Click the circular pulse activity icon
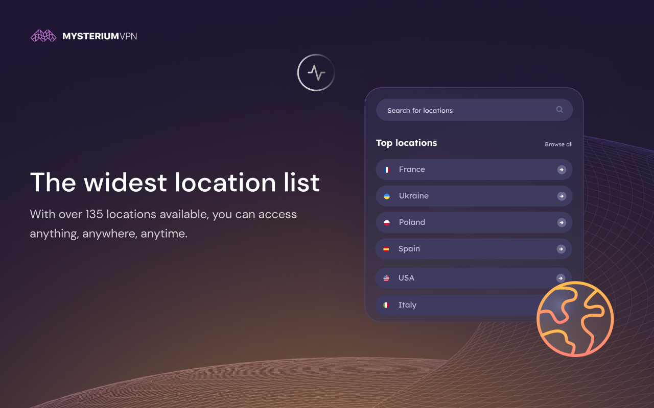This screenshot has width=654, height=408. coord(316,72)
